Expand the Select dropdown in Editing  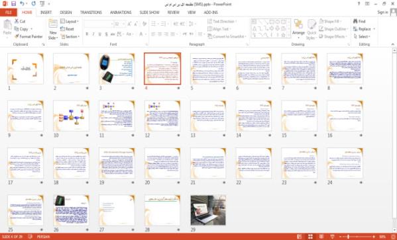363,36
